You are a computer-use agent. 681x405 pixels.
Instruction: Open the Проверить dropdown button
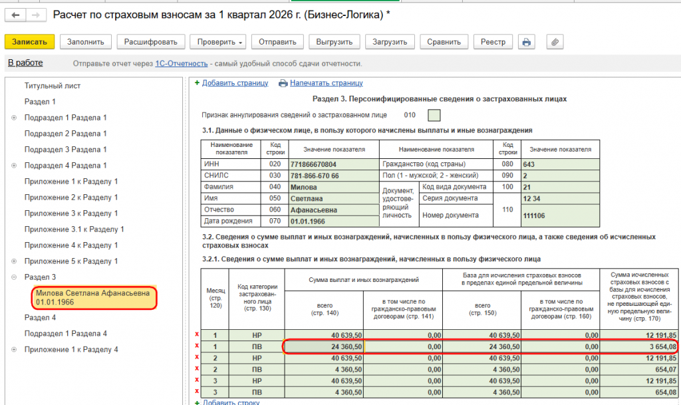(218, 42)
